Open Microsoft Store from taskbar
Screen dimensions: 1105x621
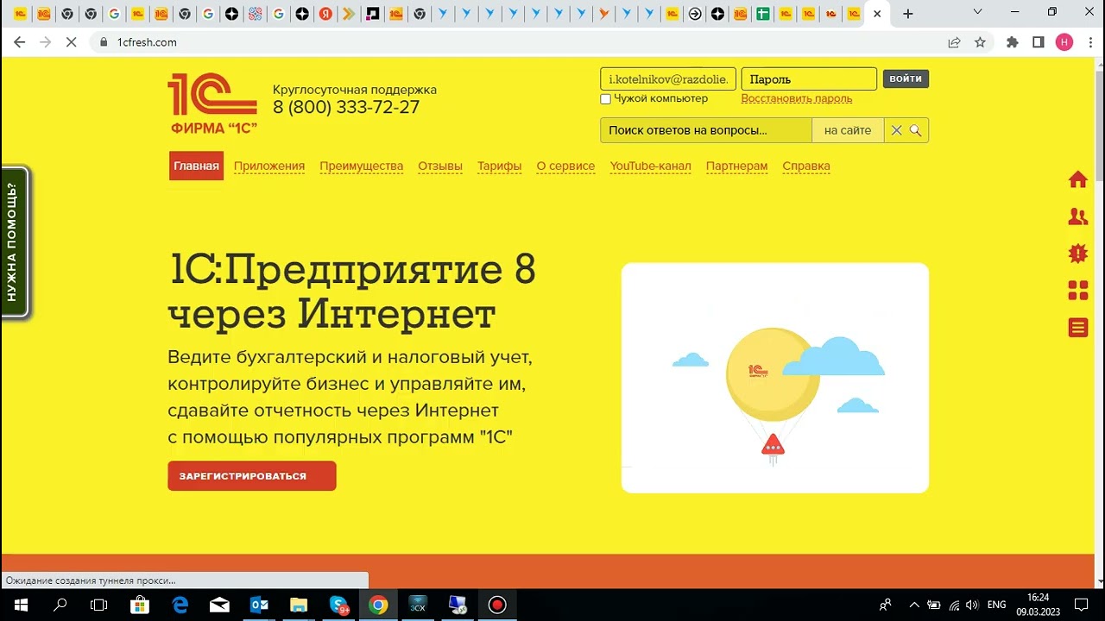click(x=139, y=605)
